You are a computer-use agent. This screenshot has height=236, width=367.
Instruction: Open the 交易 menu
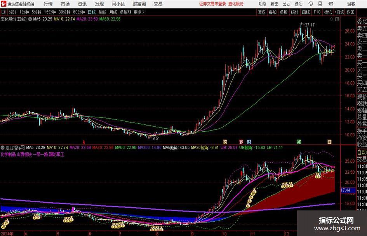(x=158, y=4)
